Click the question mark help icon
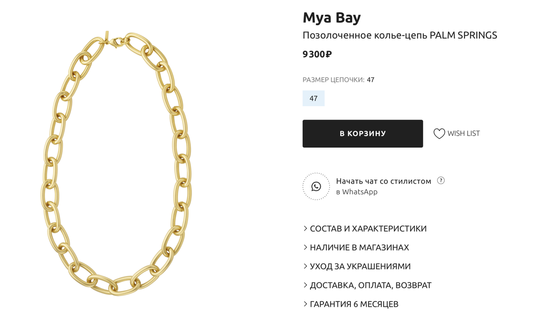The width and height of the screenshot is (533, 333). pyautogui.click(x=441, y=181)
